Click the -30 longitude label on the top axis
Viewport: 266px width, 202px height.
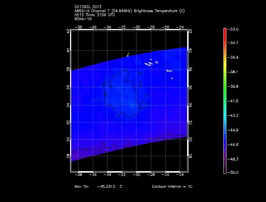[137, 27]
